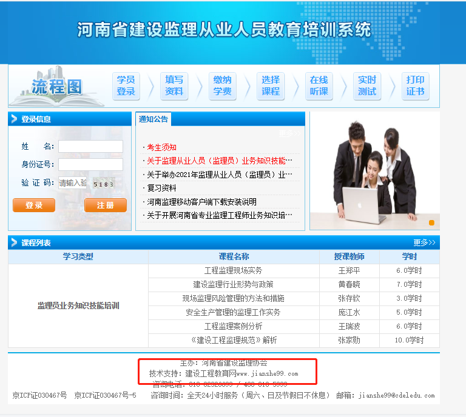
Task: Click the captcha image to refresh code
Action: coord(104,183)
